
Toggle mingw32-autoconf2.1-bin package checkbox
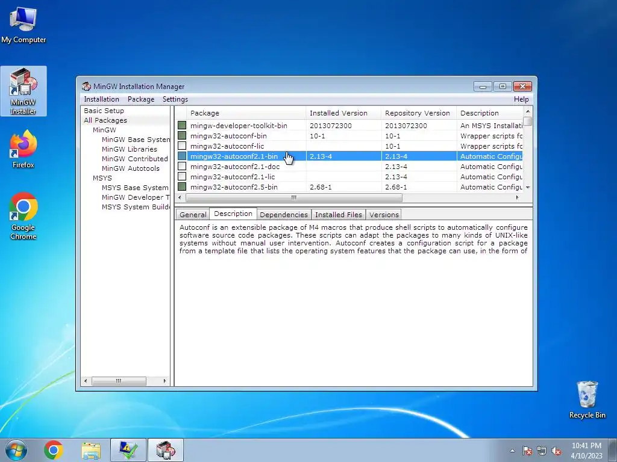[x=182, y=156]
